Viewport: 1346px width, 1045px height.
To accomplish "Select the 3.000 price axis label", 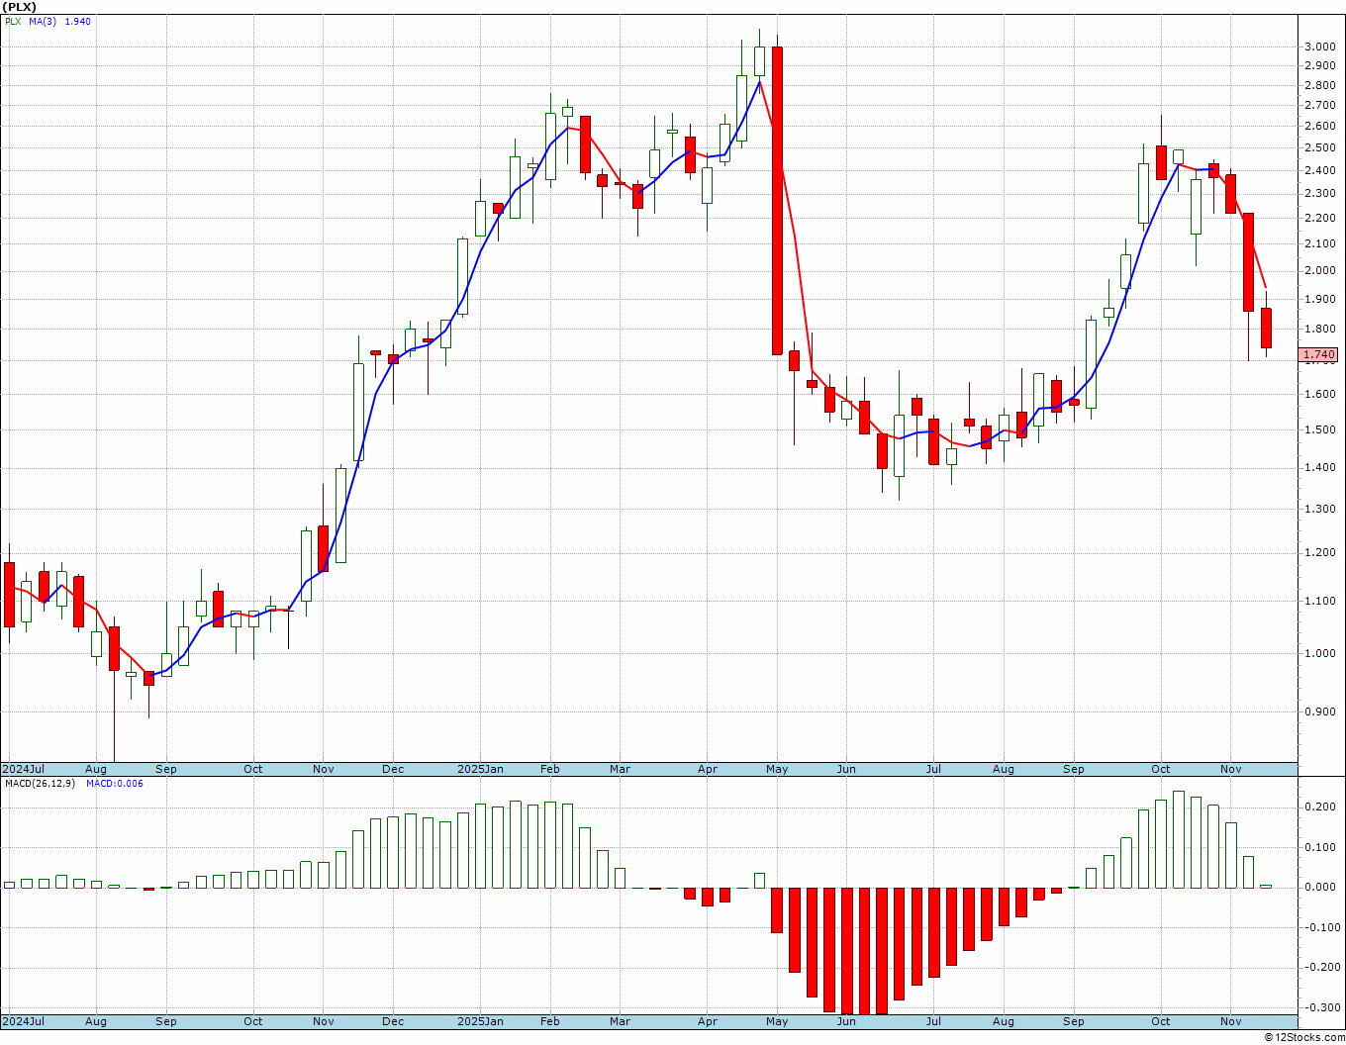I will click(1319, 47).
